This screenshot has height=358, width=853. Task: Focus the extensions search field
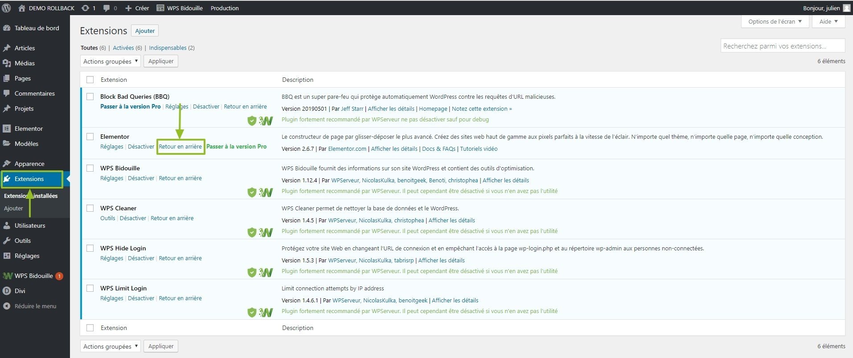click(x=783, y=46)
